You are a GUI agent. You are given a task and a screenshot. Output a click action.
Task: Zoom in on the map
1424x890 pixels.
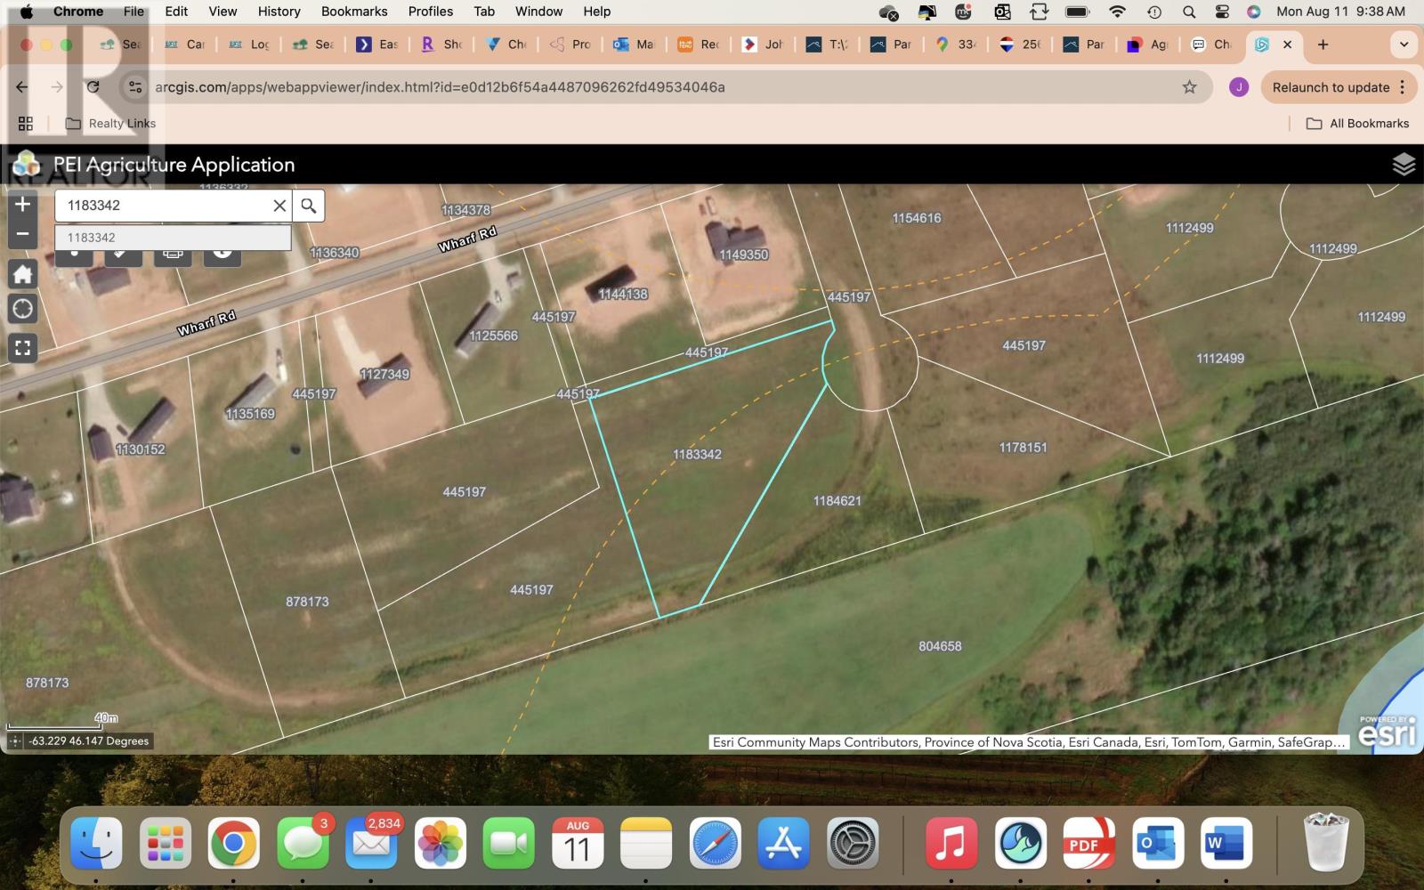pyautogui.click(x=23, y=204)
